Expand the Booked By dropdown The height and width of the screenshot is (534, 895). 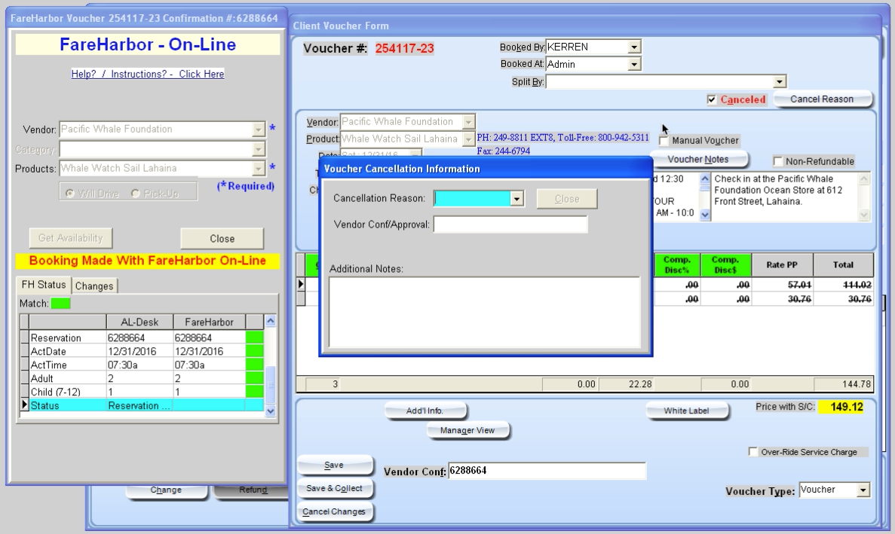[x=634, y=47]
